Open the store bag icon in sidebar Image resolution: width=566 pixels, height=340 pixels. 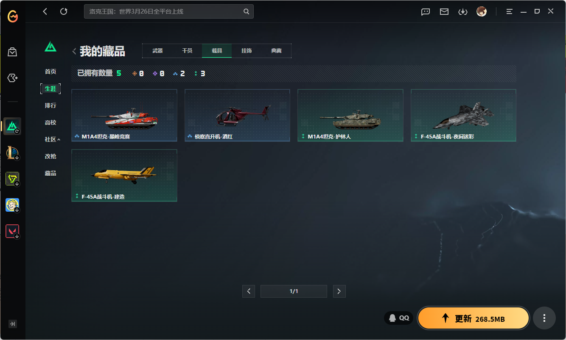point(12,52)
